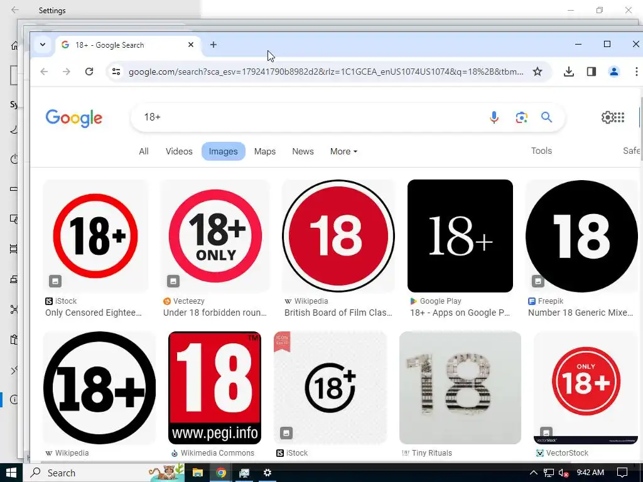Click the 'Number 18 Generic Mixe...' caption
Screen dimensions: 643x482
580,313
